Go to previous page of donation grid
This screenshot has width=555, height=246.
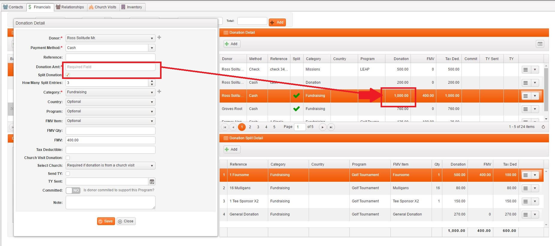pos(233,127)
